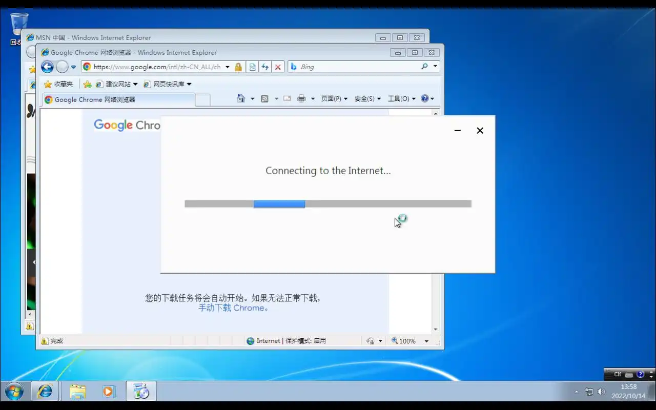
Task: Open the 建议网站 suggested sites link
Action: tap(117, 84)
